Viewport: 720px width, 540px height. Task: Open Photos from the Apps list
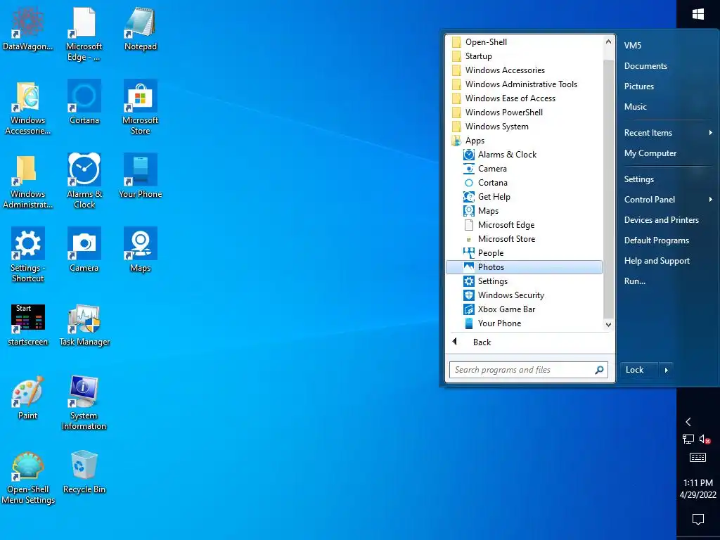[x=524, y=266]
